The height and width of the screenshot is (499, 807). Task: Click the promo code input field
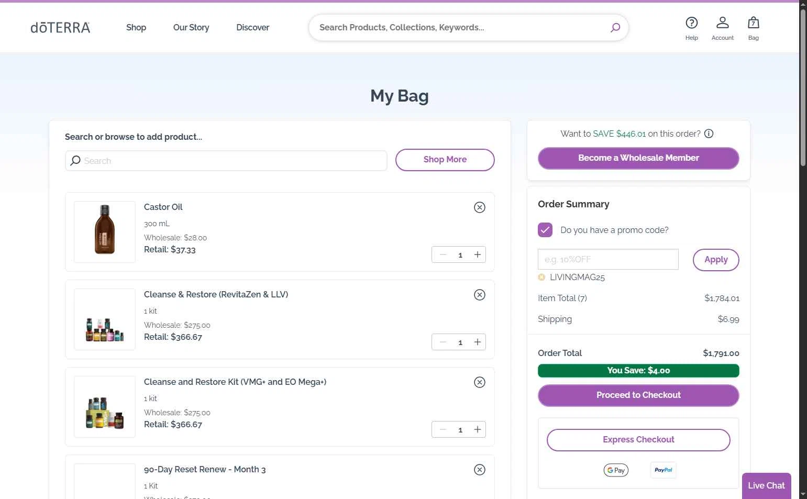[608, 259]
